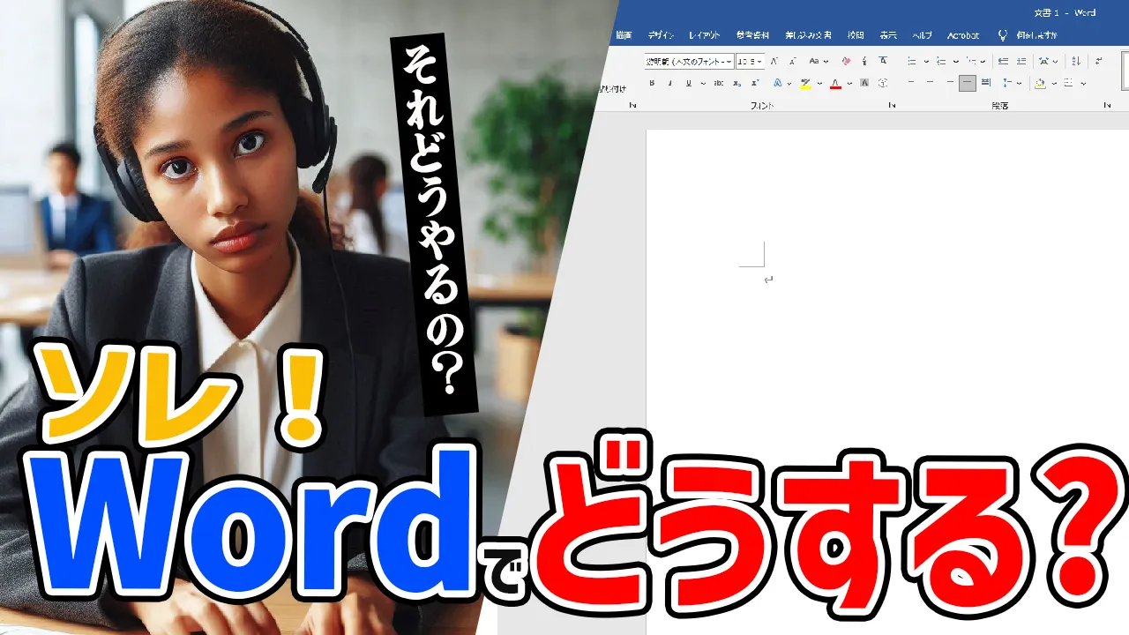
Task: Sort paragraphs with the A-Z sort icon
Action: 1076,61
